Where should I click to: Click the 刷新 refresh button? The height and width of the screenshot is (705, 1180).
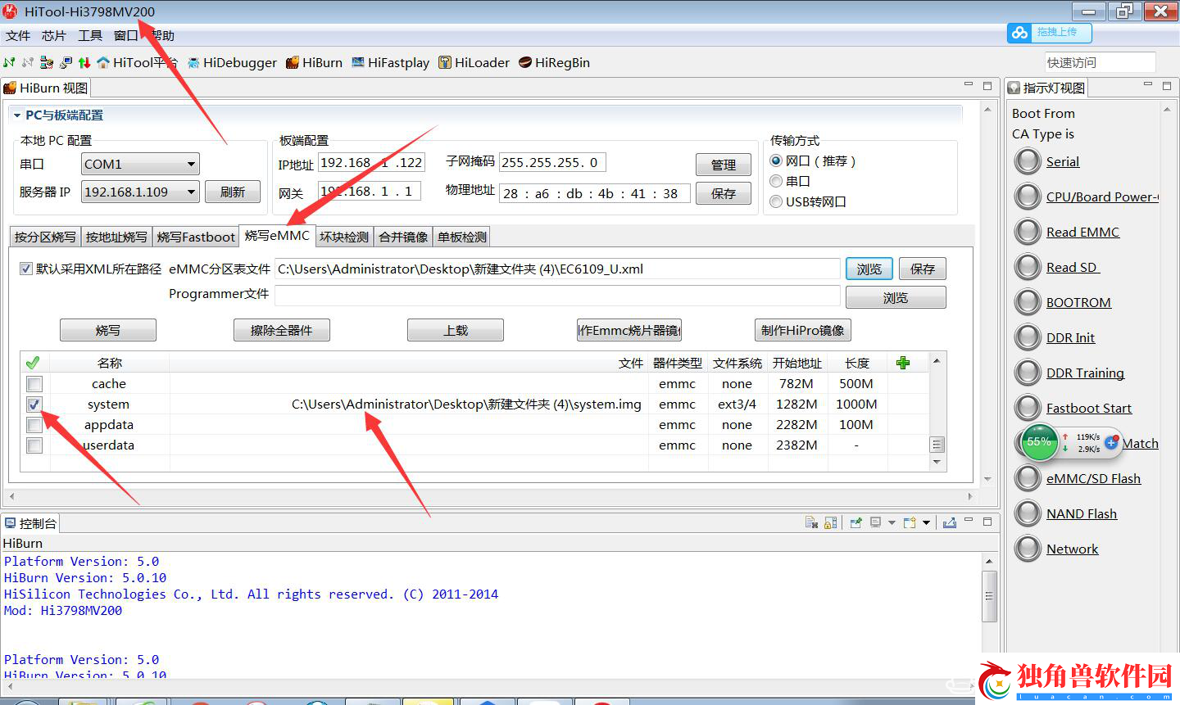click(x=233, y=192)
